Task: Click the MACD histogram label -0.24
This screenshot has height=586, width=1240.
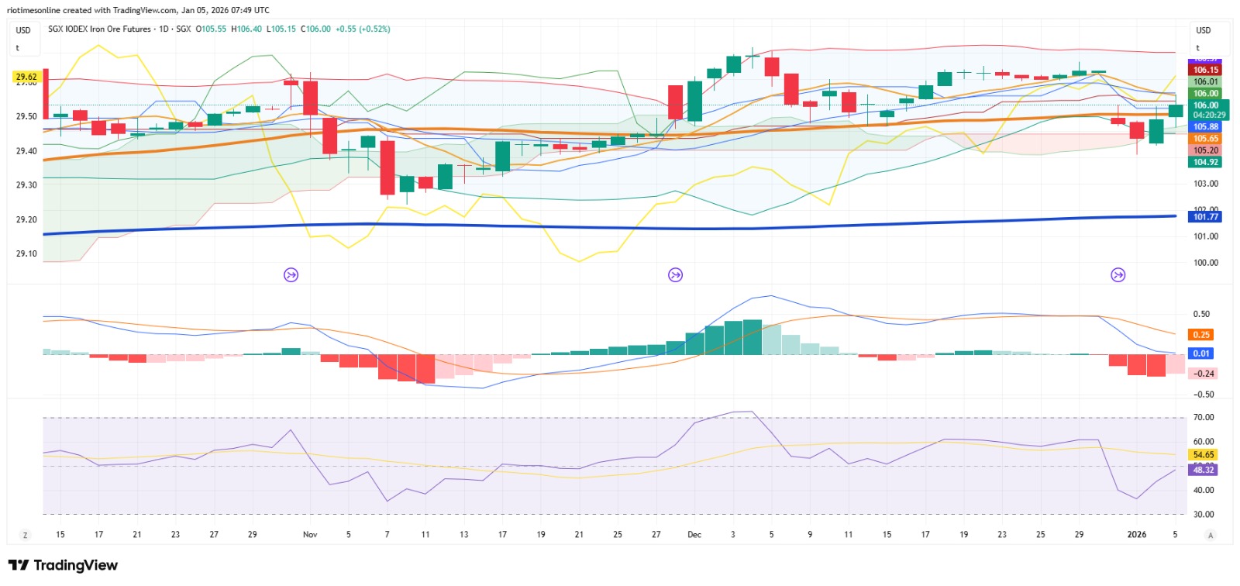Action: [1203, 374]
